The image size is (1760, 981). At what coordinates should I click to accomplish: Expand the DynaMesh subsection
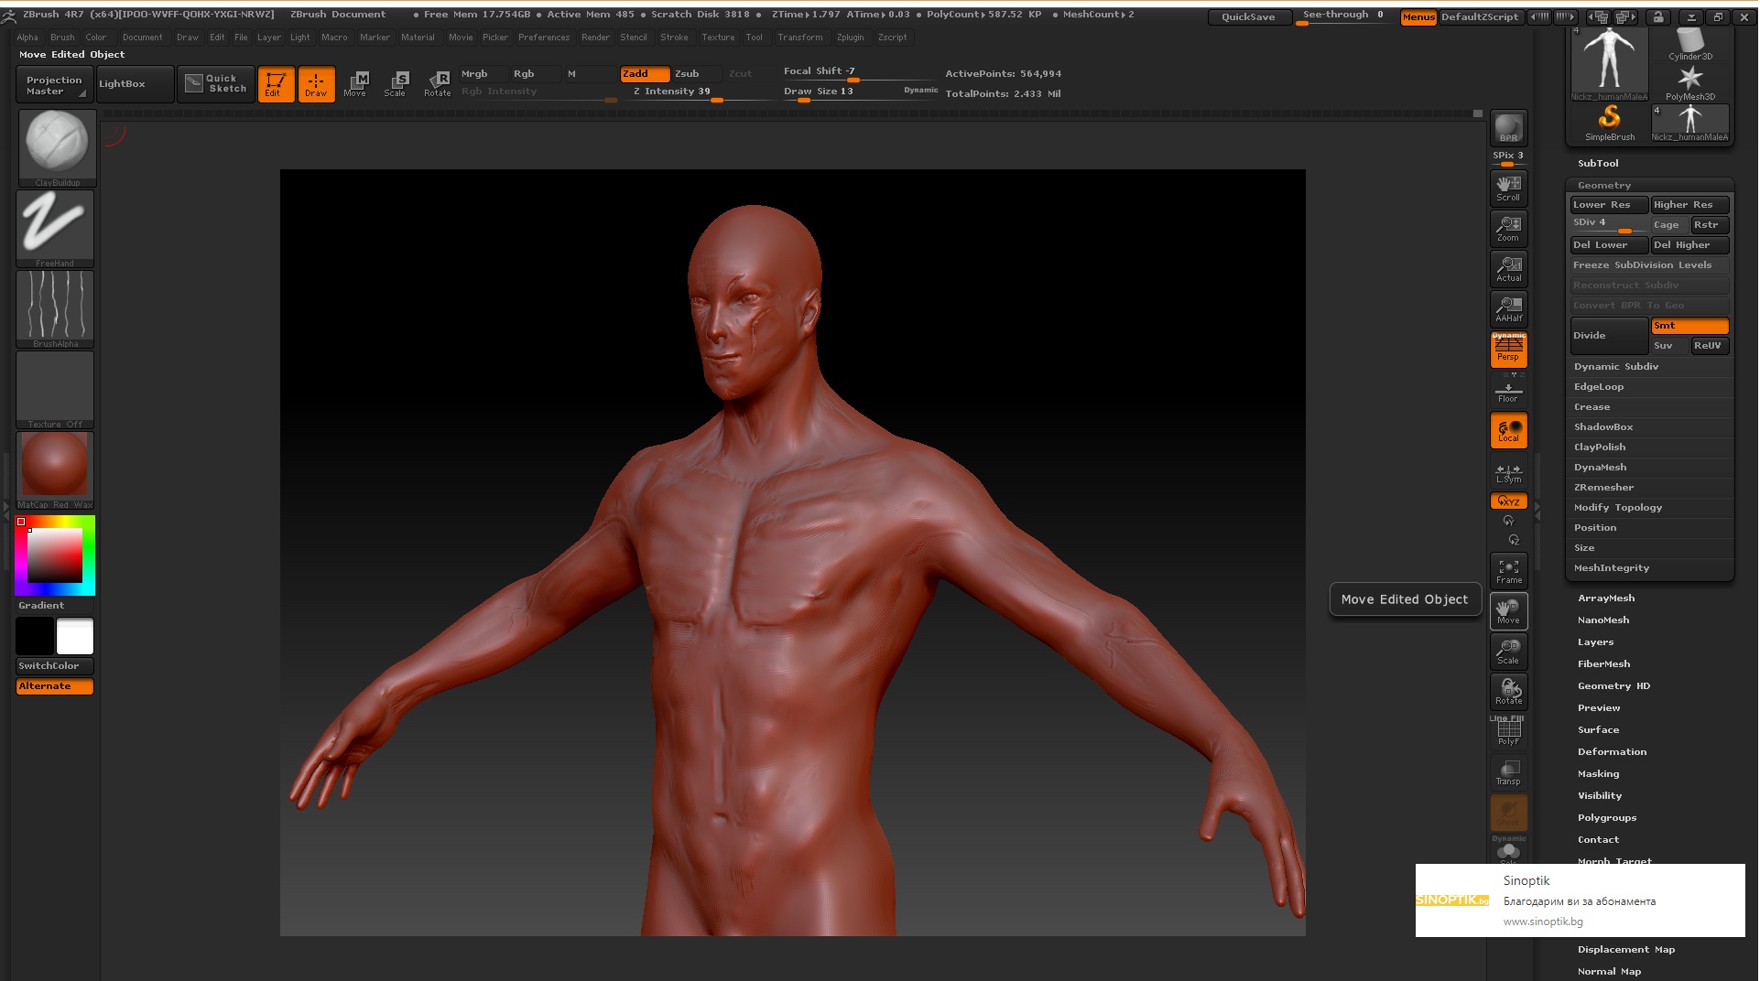point(1601,468)
